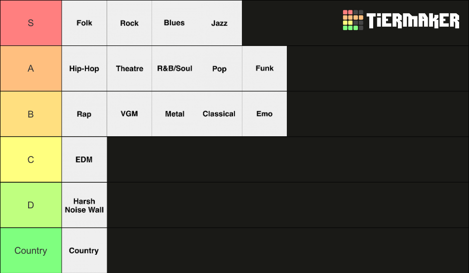This screenshot has width=469, height=273.
Task: Click the green Country tier label
Action: pyautogui.click(x=31, y=251)
